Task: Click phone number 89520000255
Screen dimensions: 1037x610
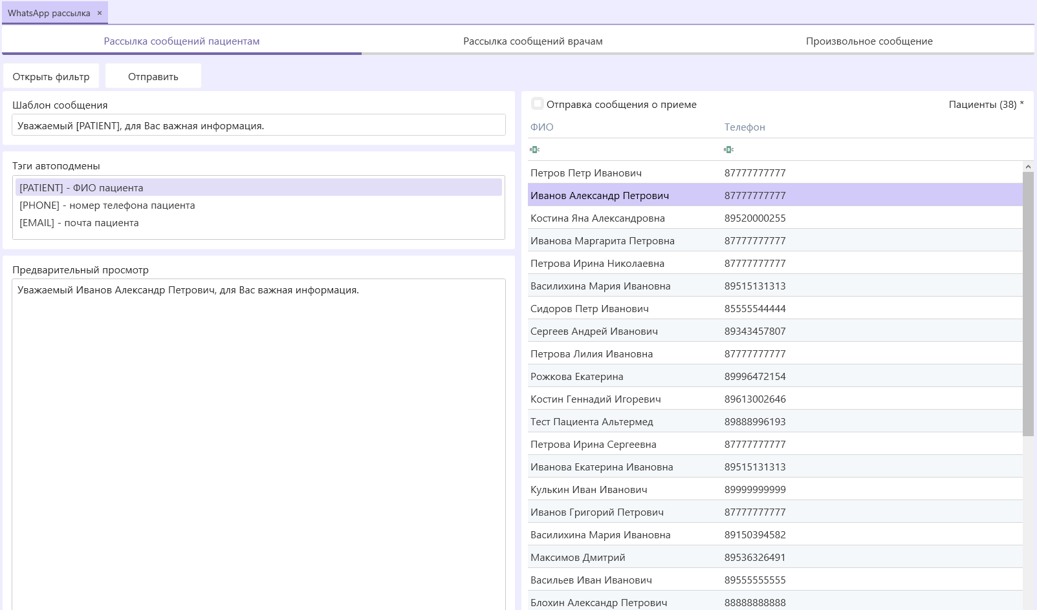Action: (x=755, y=218)
